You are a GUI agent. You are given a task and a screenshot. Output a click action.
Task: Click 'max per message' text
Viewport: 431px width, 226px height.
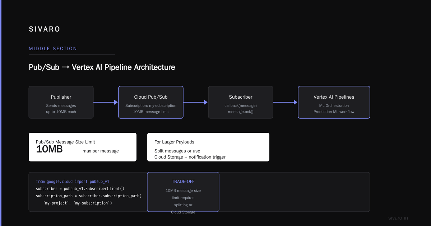pos(101,151)
